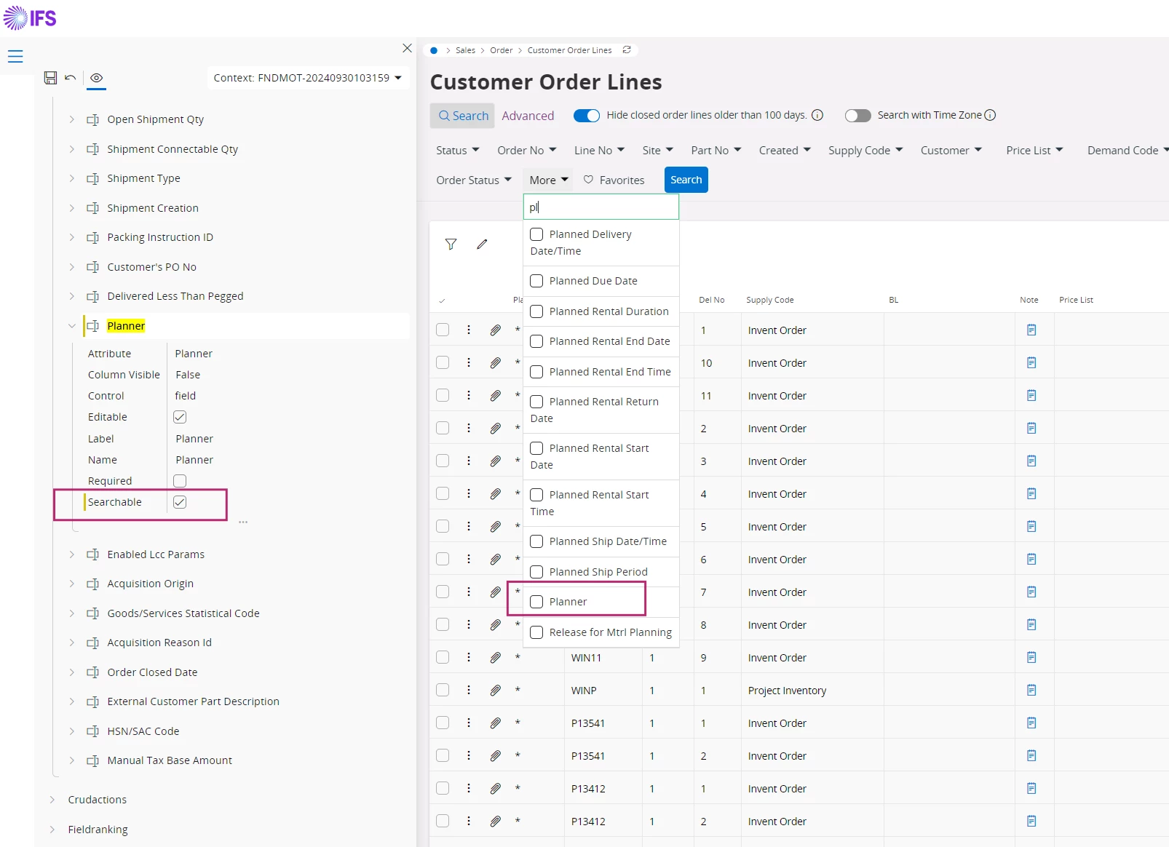This screenshot has height=847, width=1169.
Task: Check the Planner filter checkbox
Action: point(536,602)
